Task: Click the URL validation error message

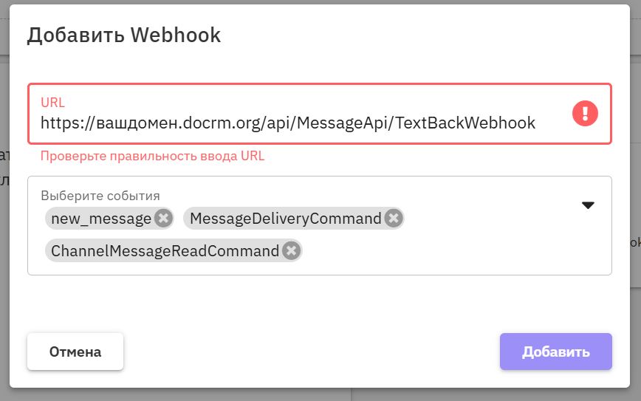Action: coord(152,156)
